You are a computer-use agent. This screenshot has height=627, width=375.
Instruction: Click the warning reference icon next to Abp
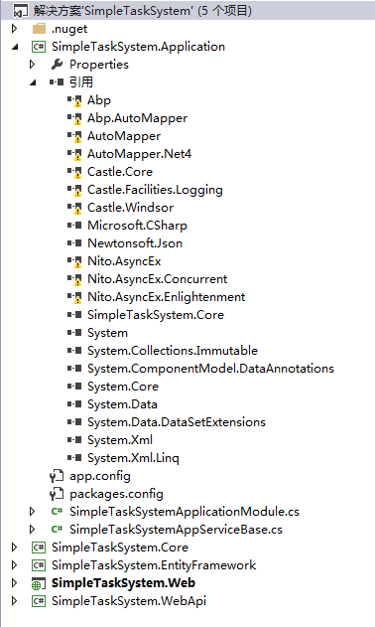74,100
